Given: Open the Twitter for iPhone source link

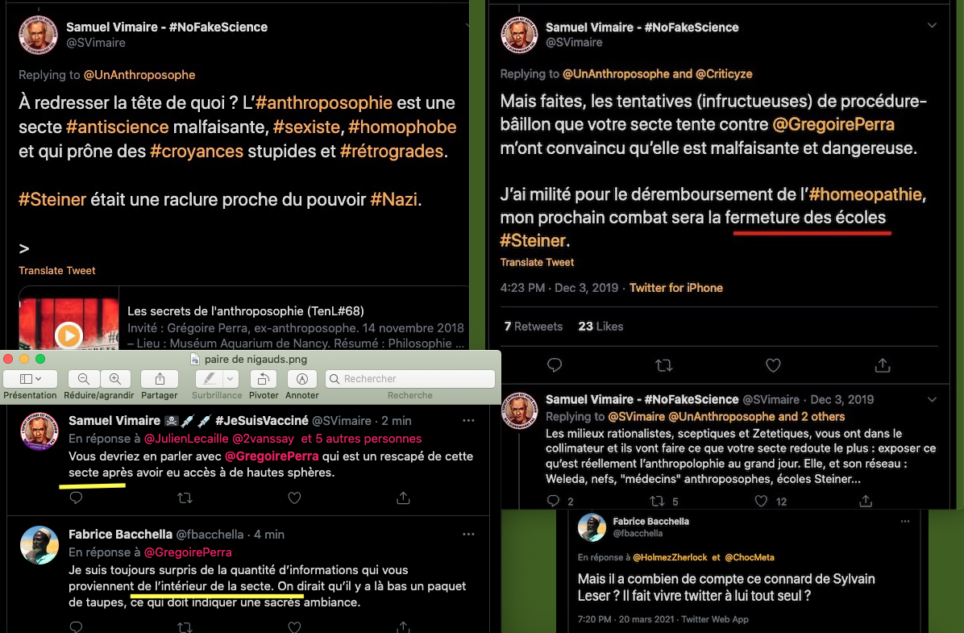Looking at the screenshot, I should click(x=675, y=288).
